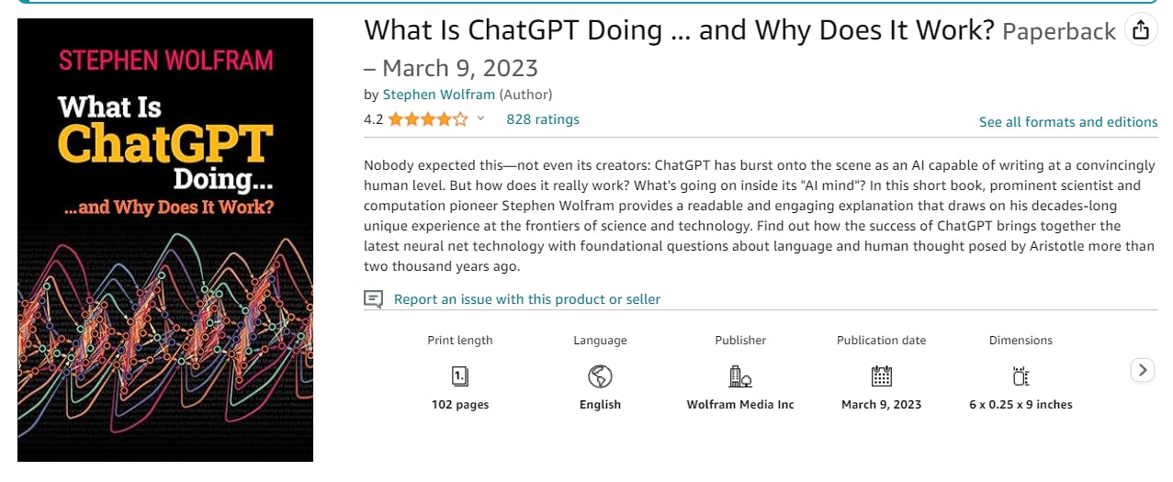This screenshot has height=482, width=1173.
Task: Click the ChatGPT book cover image
Action: (165, 241)
